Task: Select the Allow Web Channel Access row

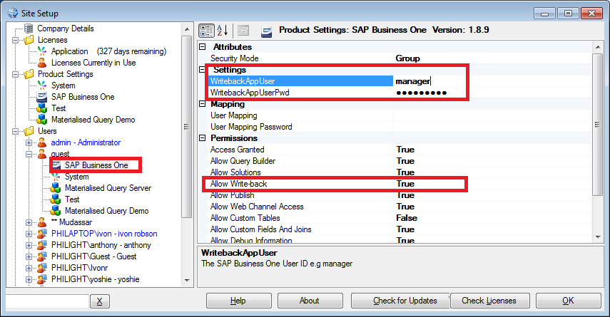Action: coord(400,207)
